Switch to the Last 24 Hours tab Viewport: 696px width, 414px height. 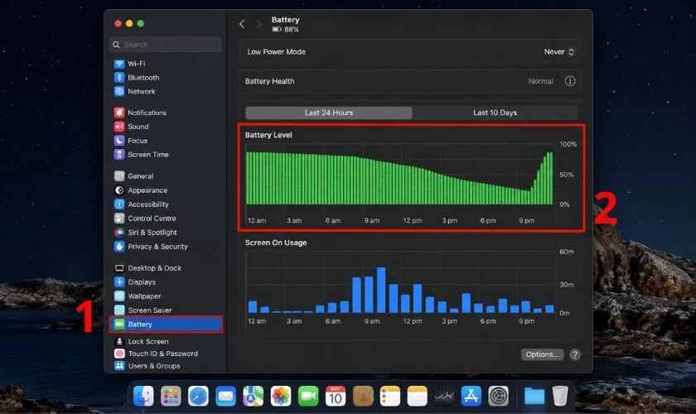click(x=329, y=113)
